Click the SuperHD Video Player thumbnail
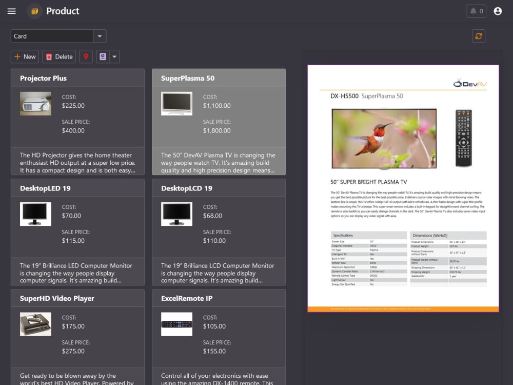The height and width of the screenshot is (385, 513). point(36,324)
